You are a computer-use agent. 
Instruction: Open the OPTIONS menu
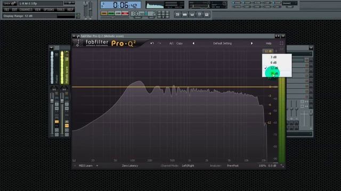click(x=48, y=10)
